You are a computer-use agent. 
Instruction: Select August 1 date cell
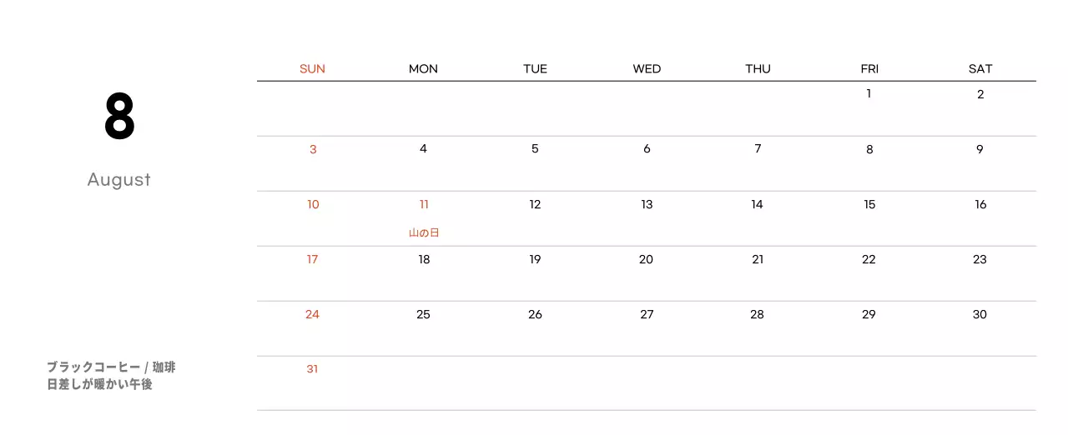point(869,94)
